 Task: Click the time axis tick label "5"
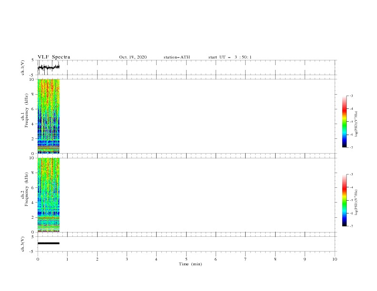click(x=186, y=259)
